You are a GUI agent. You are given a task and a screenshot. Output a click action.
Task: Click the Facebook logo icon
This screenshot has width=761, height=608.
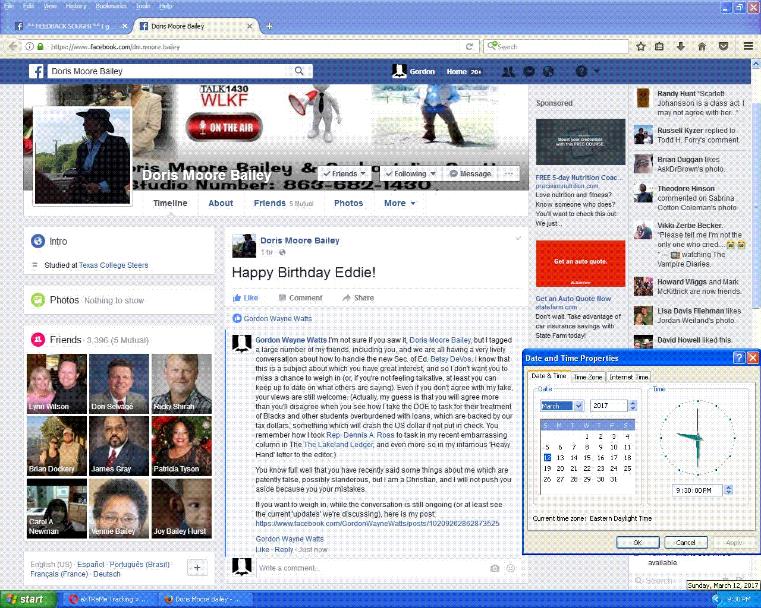click(x=37, y=72)
